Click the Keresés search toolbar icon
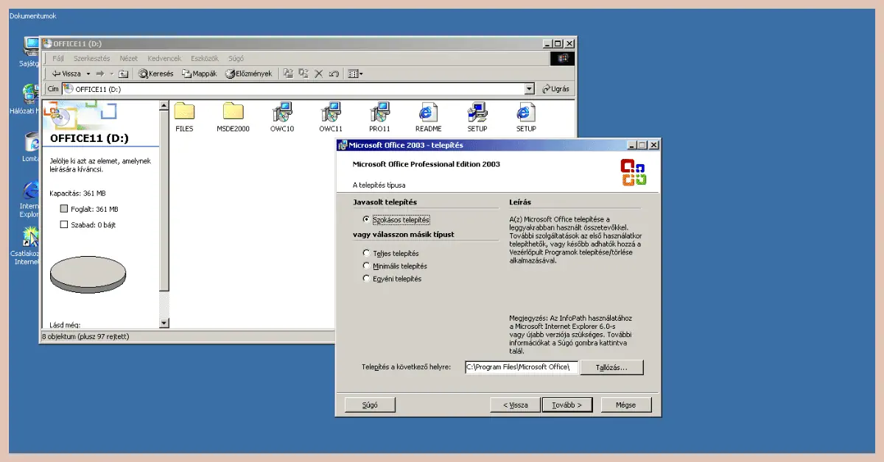Viewport: 884px width, 462px height. point(155,73)
